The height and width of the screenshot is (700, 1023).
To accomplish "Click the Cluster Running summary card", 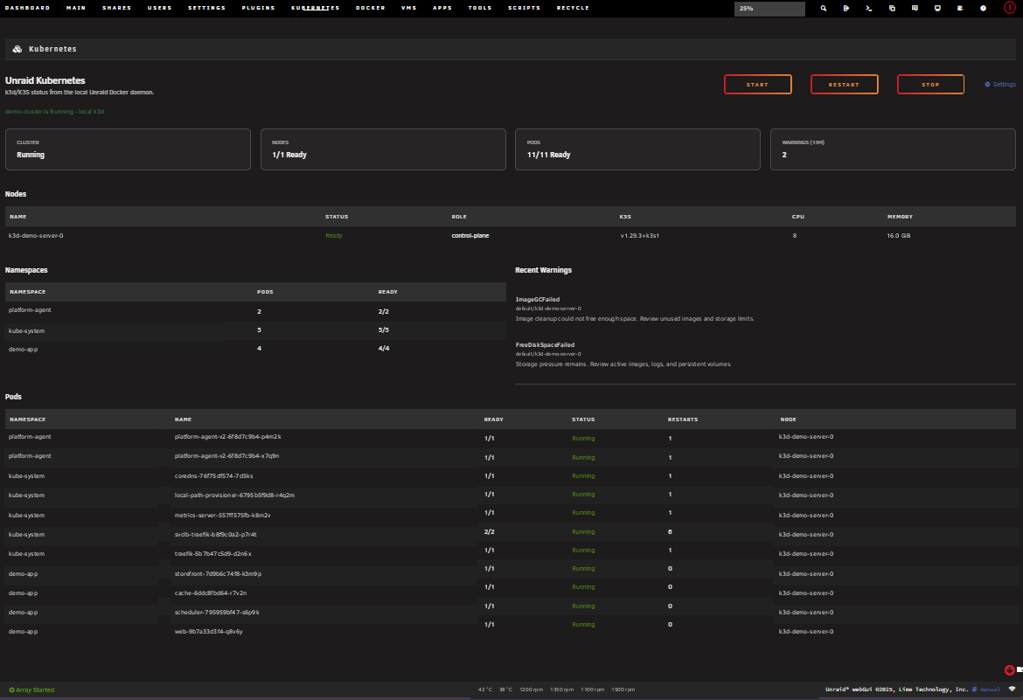I will click(128, 149).
